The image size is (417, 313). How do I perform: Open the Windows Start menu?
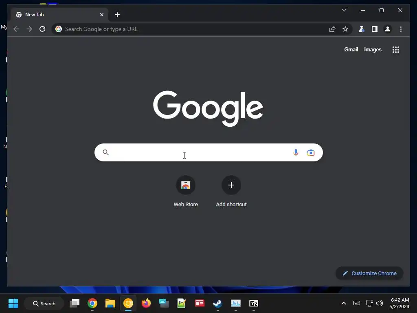[13, 303]
